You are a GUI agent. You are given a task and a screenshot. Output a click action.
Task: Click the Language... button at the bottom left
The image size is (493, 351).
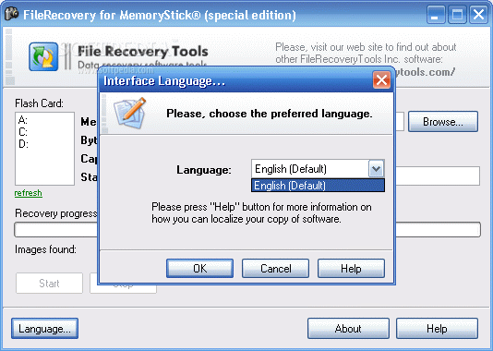(x=44, y=329)
